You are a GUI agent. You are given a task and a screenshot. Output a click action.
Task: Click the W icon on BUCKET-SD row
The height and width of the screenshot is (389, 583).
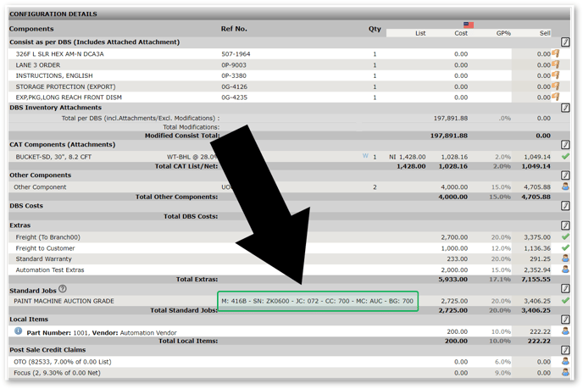pyautogui.click(x=366, y=157)
